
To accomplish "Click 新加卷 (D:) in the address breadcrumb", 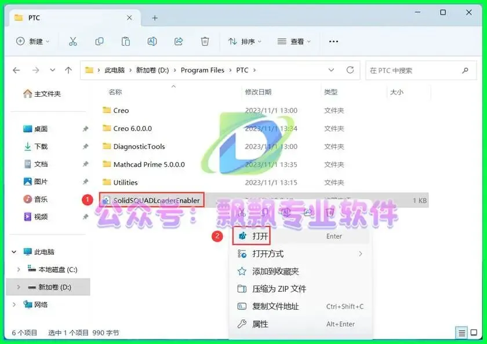I will [152, 71].
